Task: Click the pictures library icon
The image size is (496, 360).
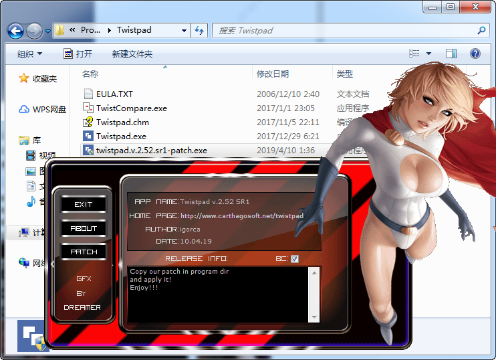Action: (x=31, y=171)
